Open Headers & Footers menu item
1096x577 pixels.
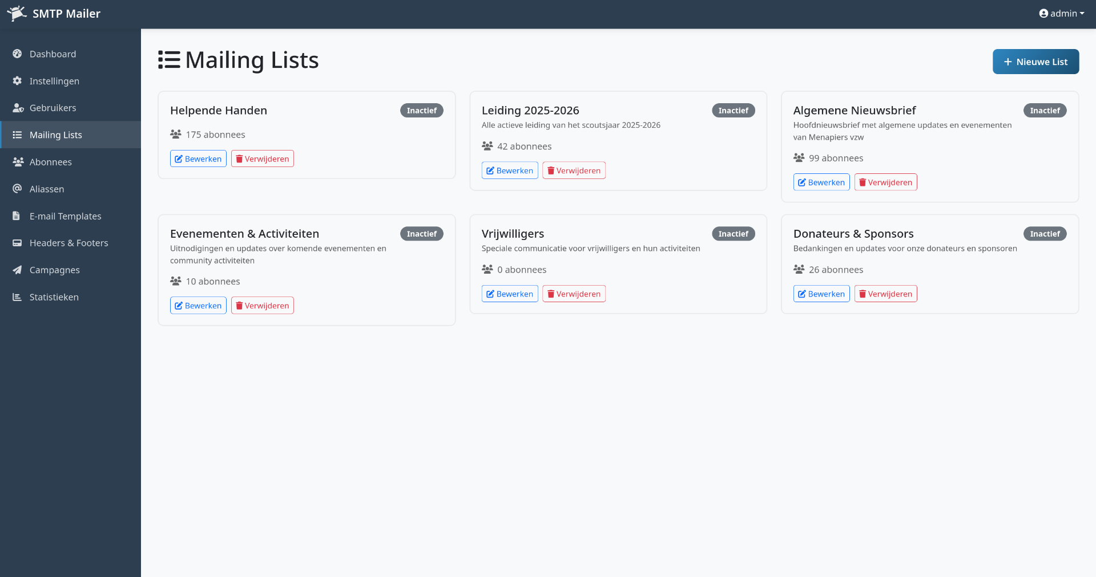pyautogui.click(x=68, y=243)
